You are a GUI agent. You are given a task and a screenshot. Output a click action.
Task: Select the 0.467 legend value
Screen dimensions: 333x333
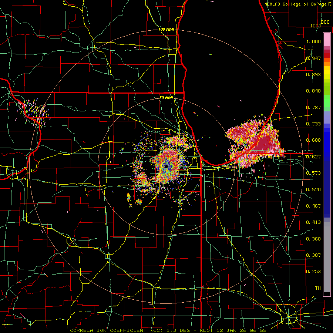(x=313, y=206)
